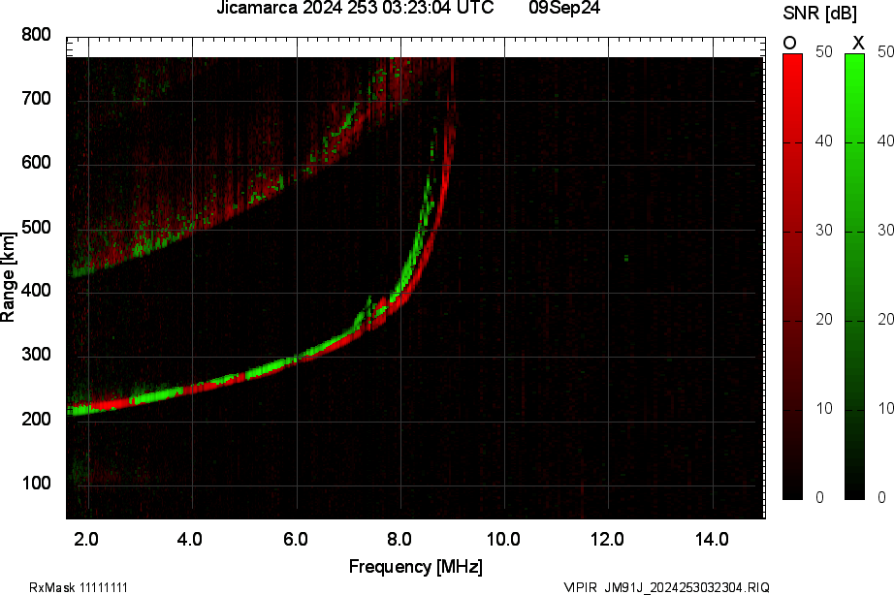This screenshot has width=894, height=595.
Task: Click the '500' range tick label
Action: 36,227
